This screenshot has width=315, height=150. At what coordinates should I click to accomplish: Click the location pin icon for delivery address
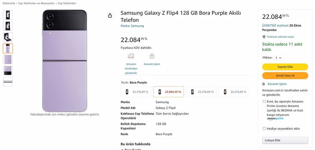pos(264,37)
